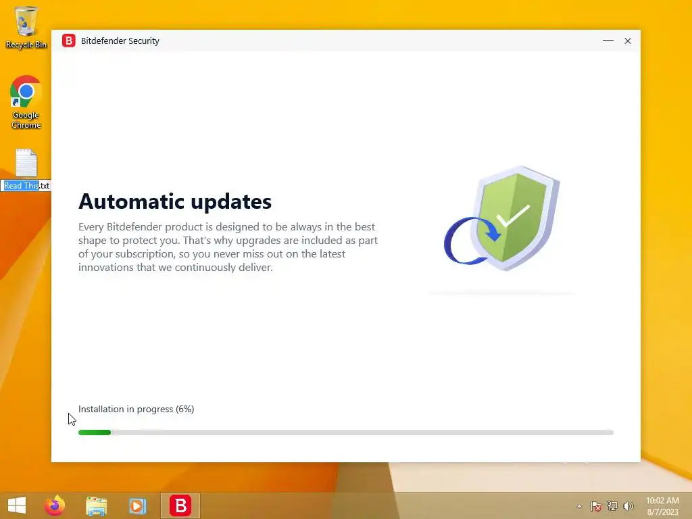Click the Bitdefender taskbar button
This screenshot has width=692, height=519.
tap(180, 505)
